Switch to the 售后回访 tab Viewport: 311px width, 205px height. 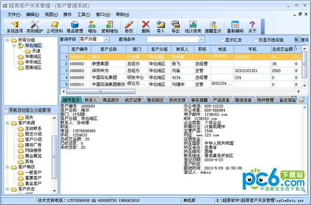pos(155,100)
